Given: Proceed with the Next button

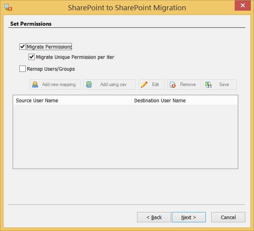Looking at the screenshot, I should point(189,217).
